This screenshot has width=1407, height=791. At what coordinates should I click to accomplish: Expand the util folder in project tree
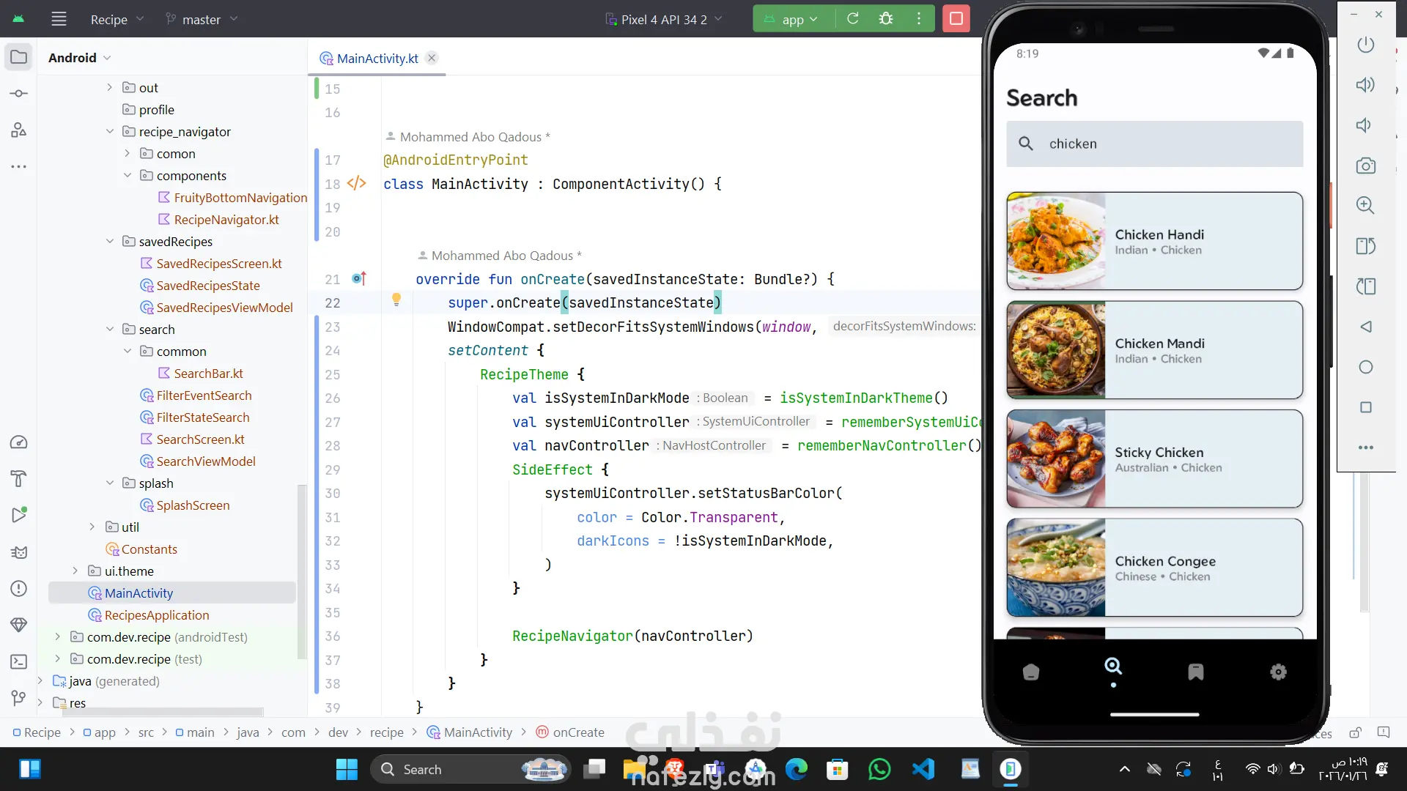coord(92,527)
